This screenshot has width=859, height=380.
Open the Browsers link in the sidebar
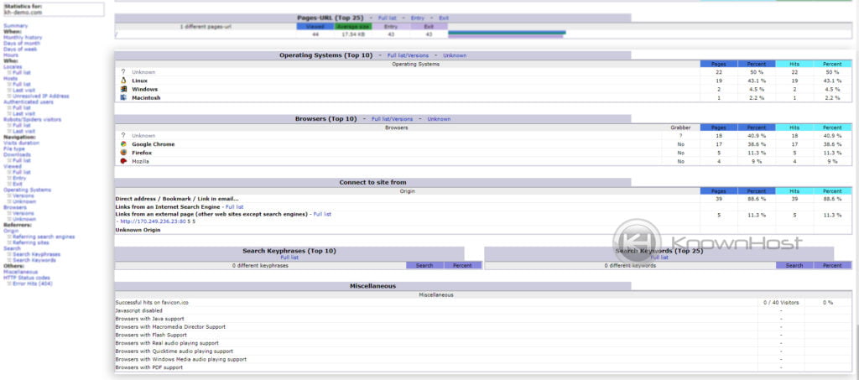[x=15, y=207]
